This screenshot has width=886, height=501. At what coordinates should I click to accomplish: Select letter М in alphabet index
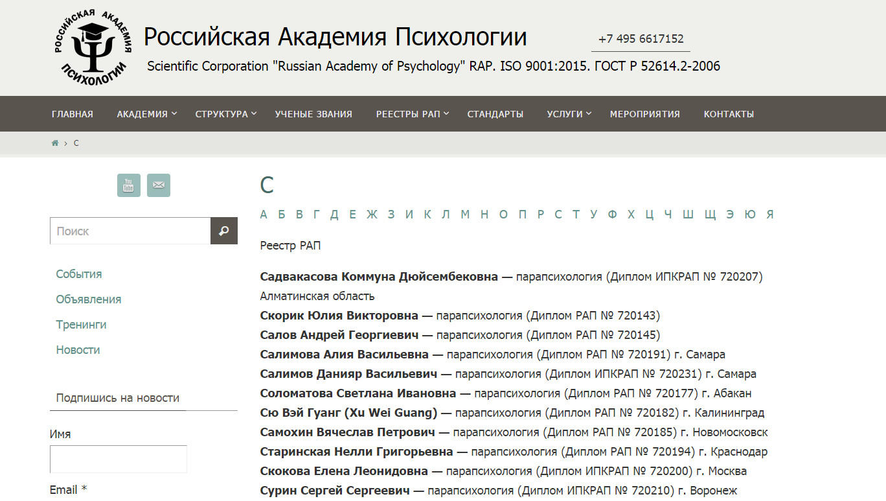pos(465,215)
